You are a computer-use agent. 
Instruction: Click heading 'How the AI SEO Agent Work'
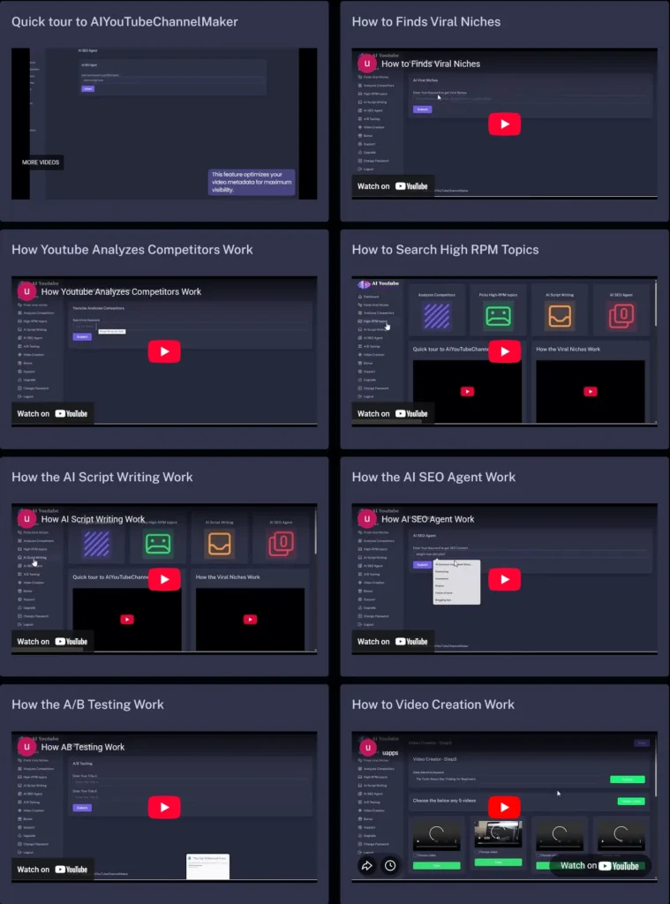(433, 478)
